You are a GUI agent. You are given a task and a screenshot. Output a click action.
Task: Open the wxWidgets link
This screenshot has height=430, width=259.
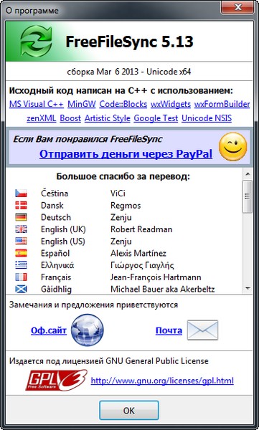pyautogui.click(x=171, y=104)
